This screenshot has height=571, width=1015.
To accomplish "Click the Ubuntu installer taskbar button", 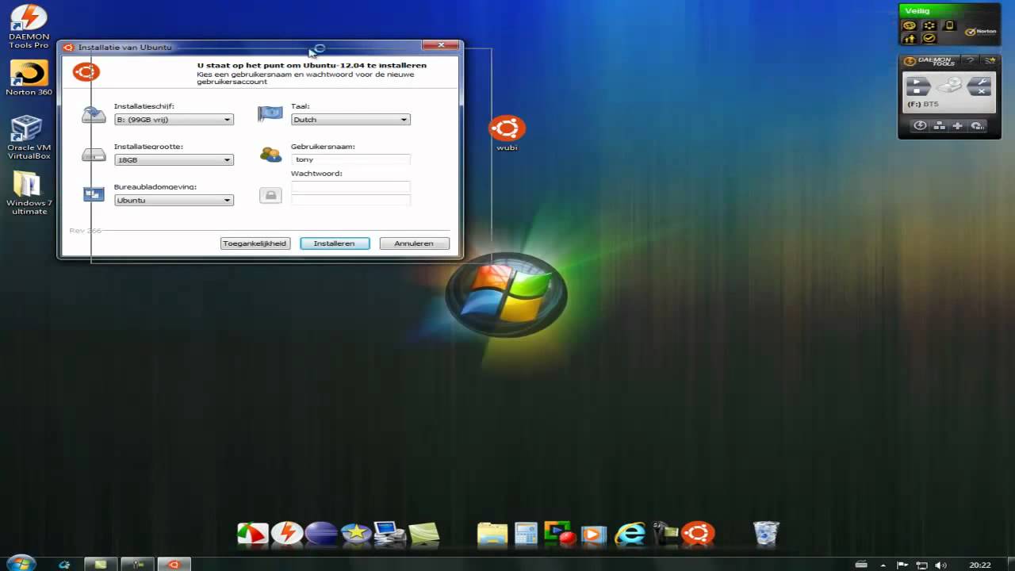I will click(x=174, y=565).
